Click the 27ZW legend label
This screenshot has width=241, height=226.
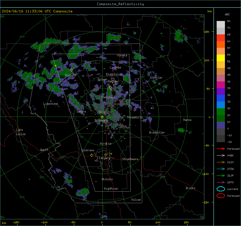click(230, 169)
